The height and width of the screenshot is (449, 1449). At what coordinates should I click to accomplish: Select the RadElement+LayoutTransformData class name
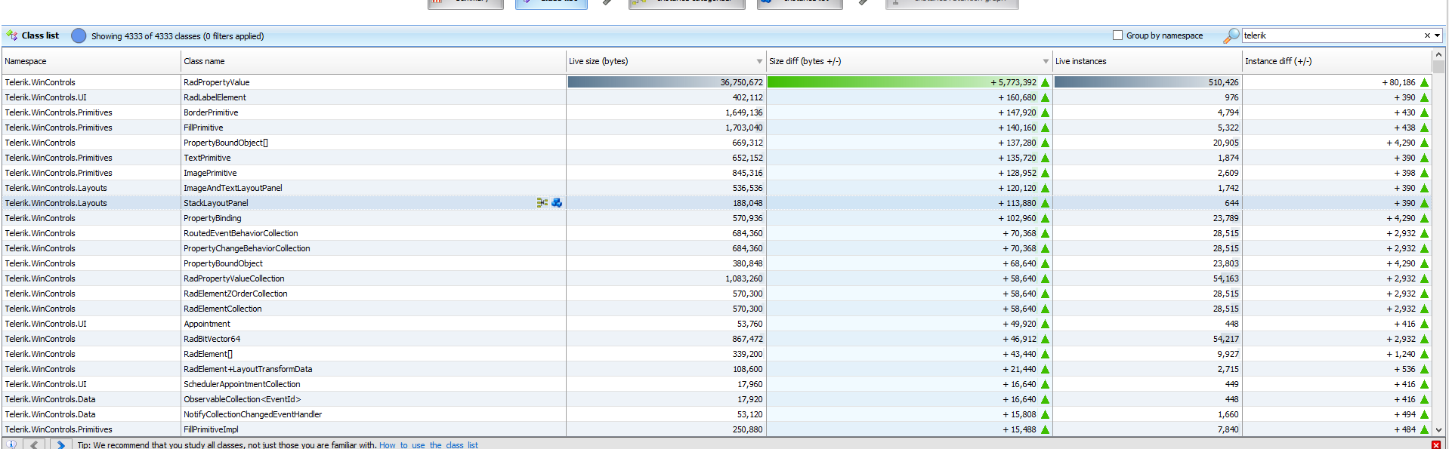[248, 369]
